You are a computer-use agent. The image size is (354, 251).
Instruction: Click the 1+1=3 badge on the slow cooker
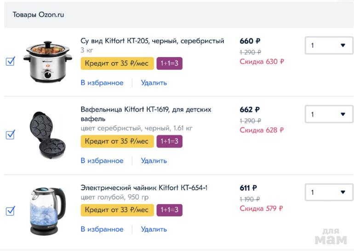[170, 63]
